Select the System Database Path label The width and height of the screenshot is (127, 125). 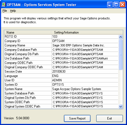click(x=19, y=93)
